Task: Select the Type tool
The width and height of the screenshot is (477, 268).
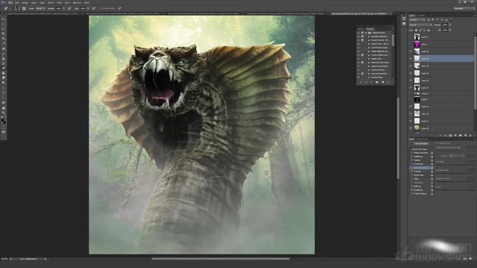Action: [4, 93]
